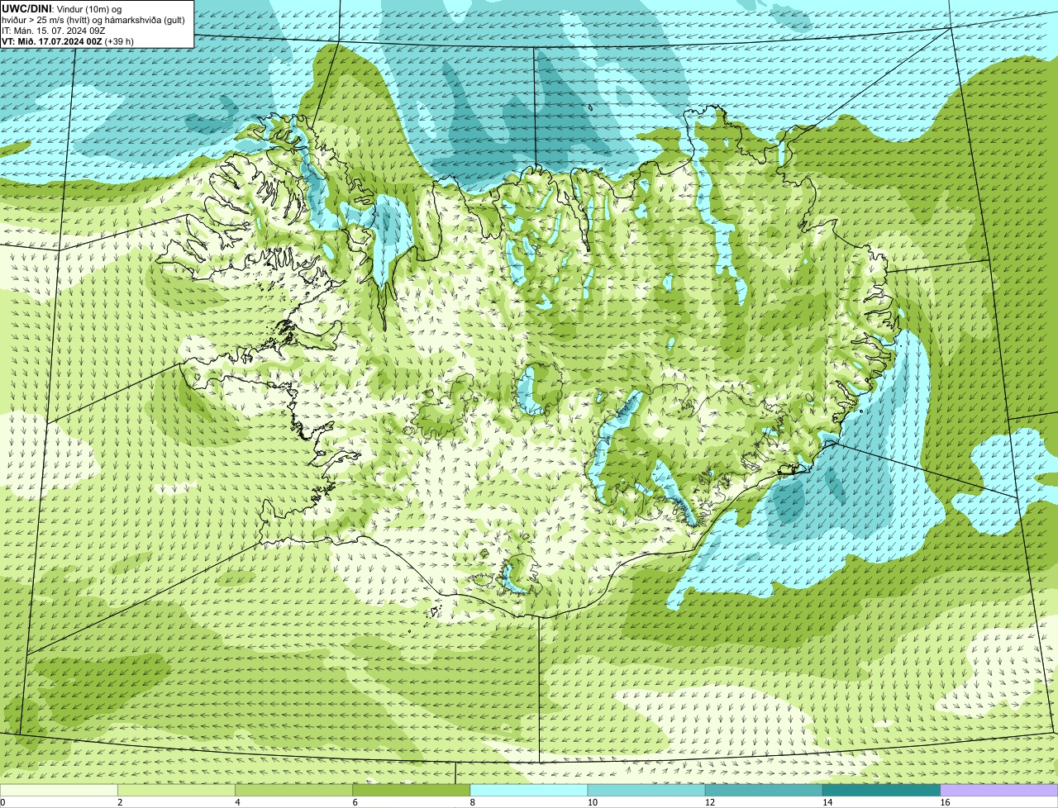Click the purple legend swatch above 16 m/s
This screenshot has width=1058, height=808.
click(x=999, y=791)
